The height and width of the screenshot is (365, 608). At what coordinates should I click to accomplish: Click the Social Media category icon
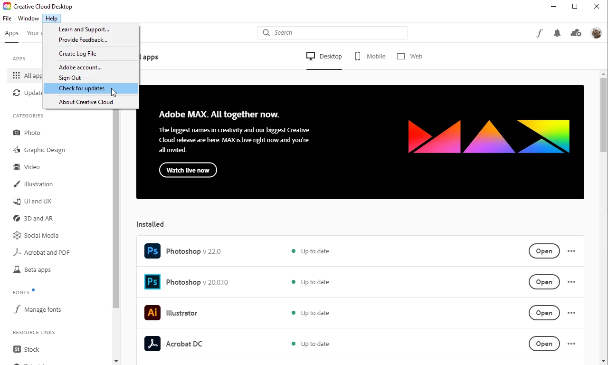point(17,235)
